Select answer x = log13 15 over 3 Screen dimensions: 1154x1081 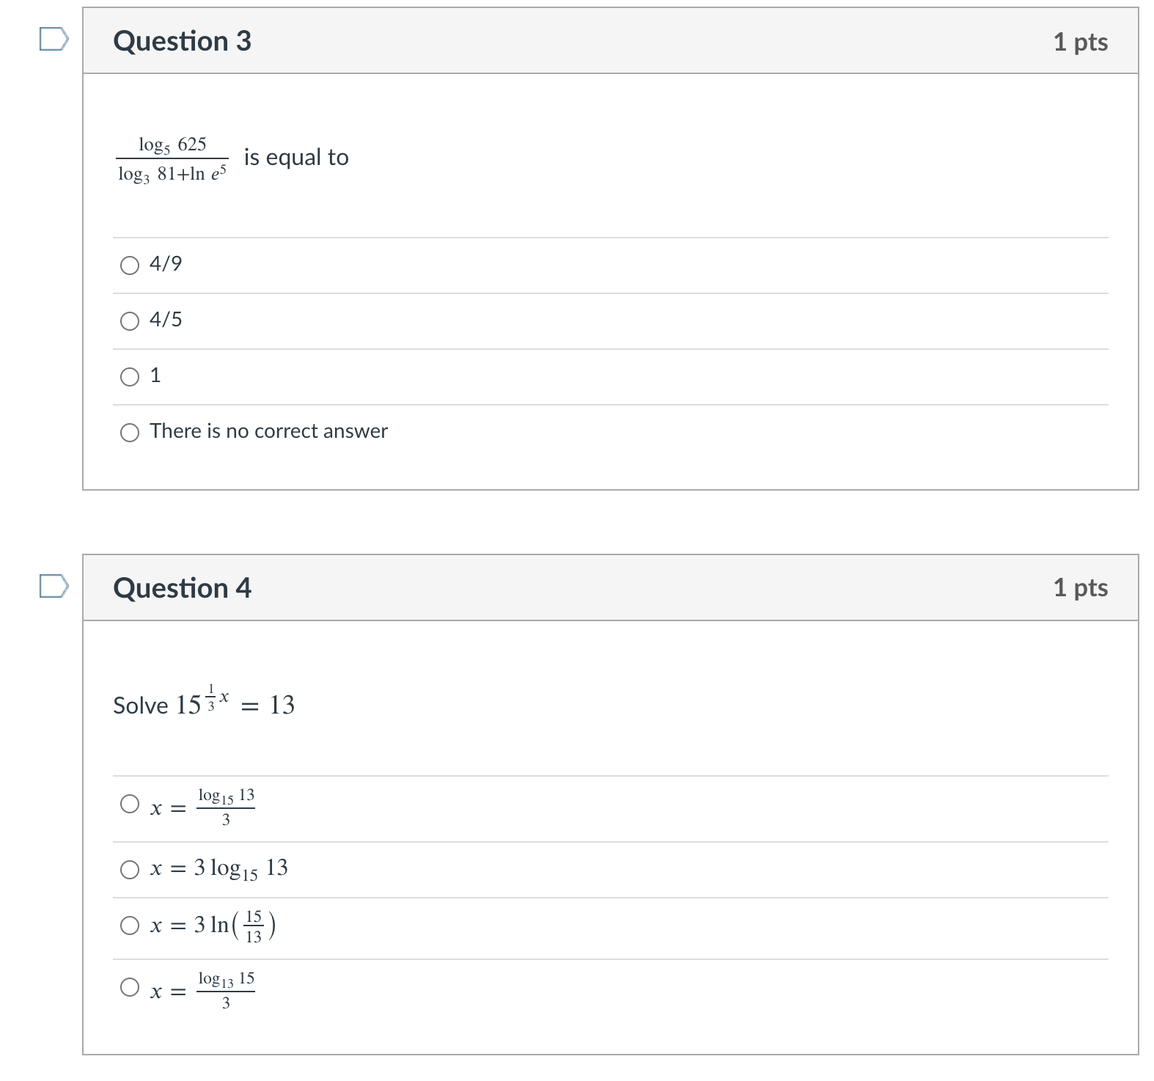coord(130,986)
